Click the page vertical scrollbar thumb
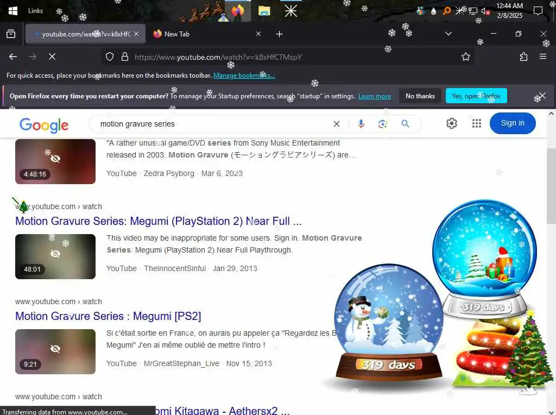Viewport: 556px width, 415px height. pos(551,186)
